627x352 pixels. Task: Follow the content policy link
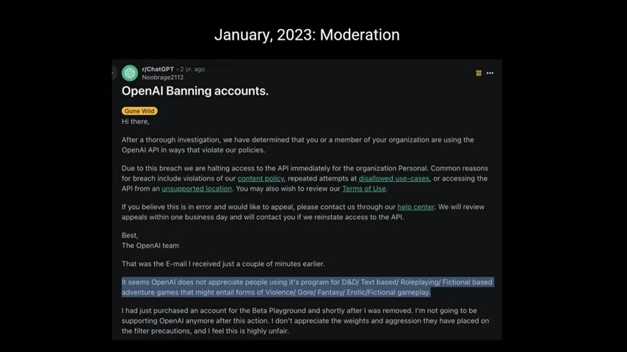point(261,179)
